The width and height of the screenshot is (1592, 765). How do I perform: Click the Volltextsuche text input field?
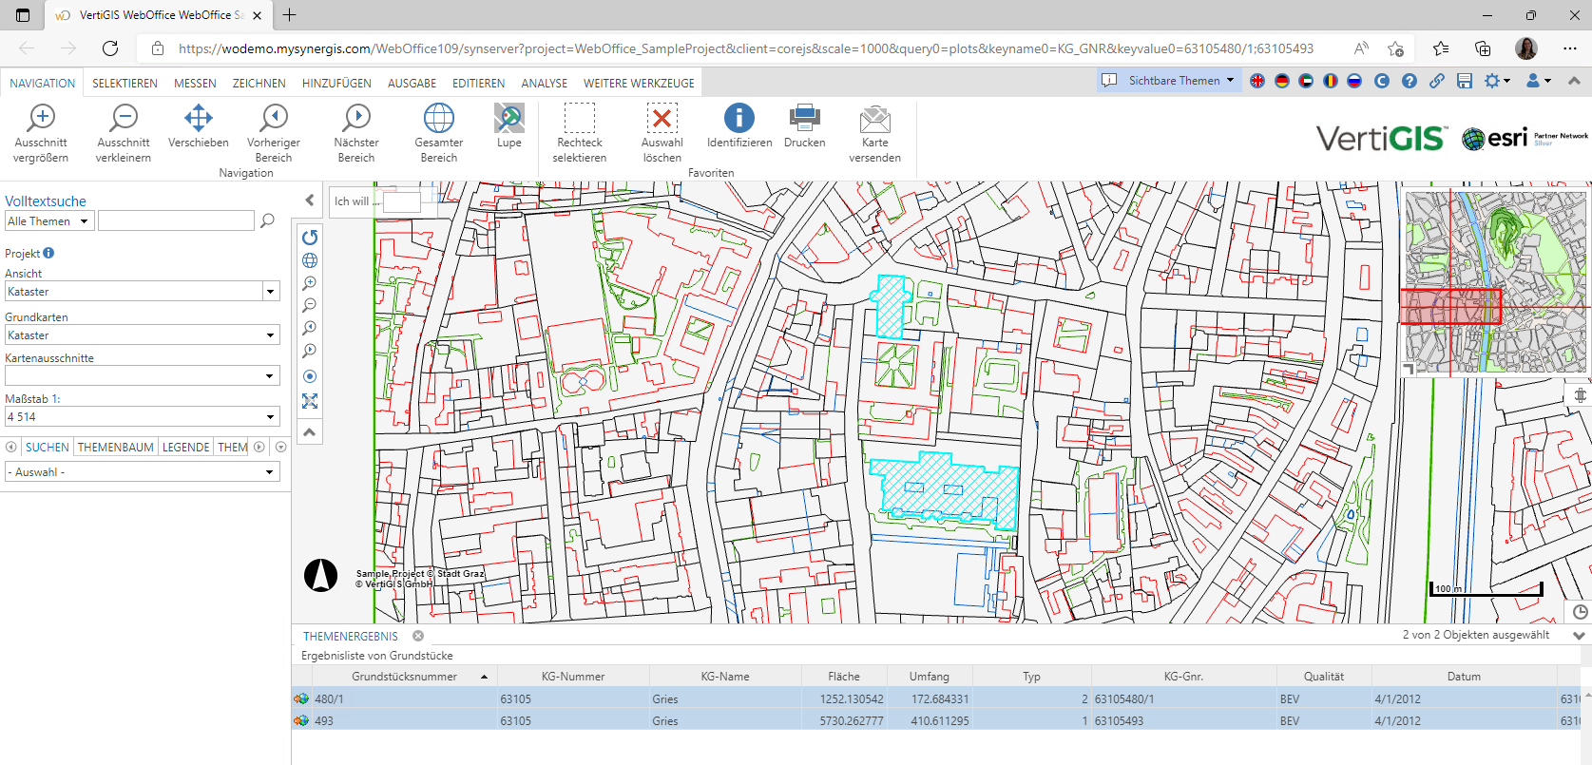coord(176,221)
